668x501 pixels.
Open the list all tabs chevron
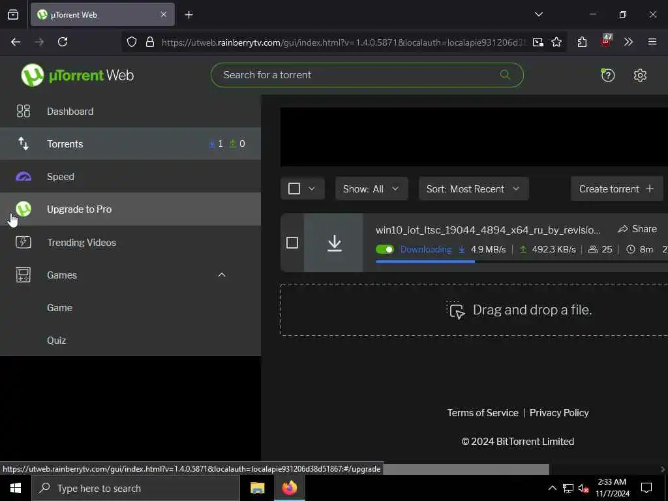(538, 14)
